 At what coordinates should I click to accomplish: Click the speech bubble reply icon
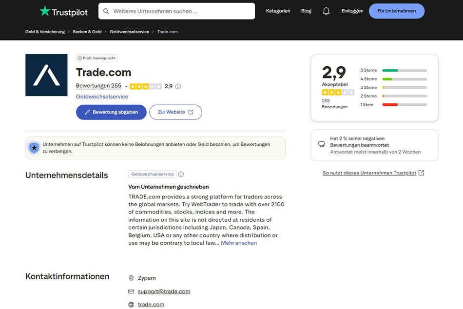[x=321, y=144]
